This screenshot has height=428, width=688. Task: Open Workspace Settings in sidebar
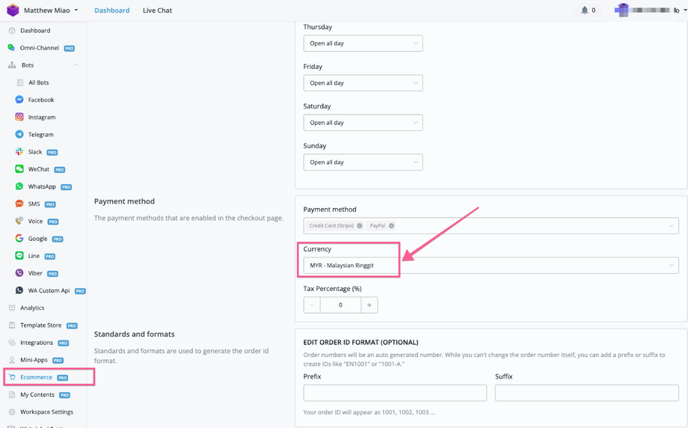point(46,412)
